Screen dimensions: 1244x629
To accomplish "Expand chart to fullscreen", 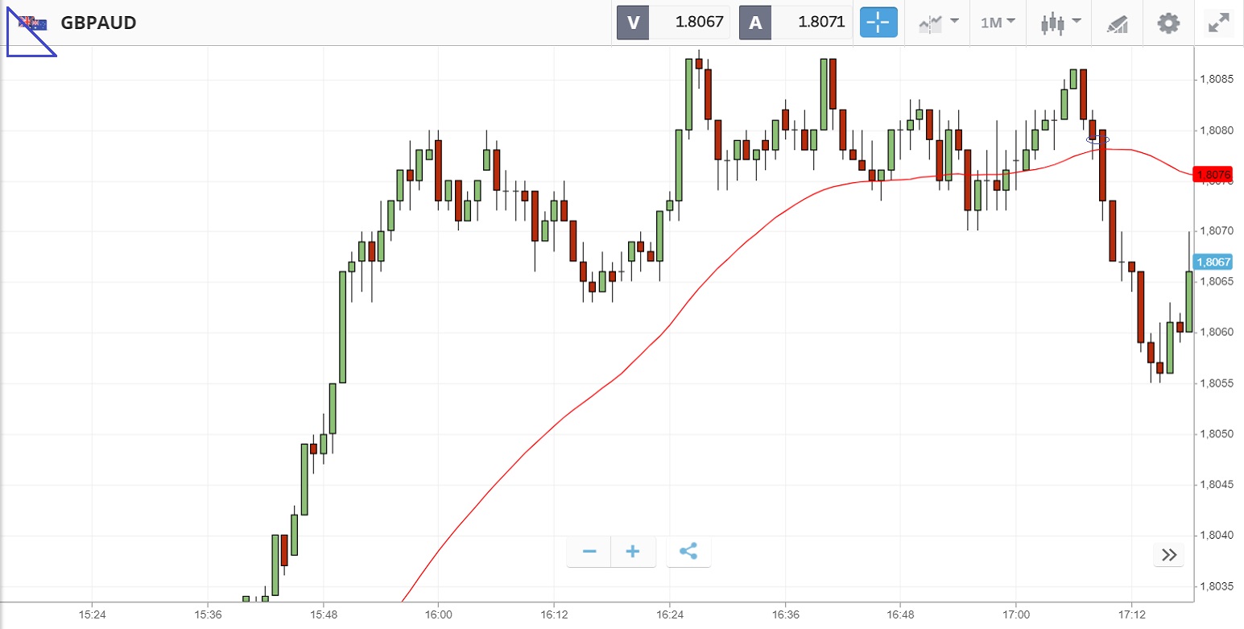I will tap(1218, 23).
